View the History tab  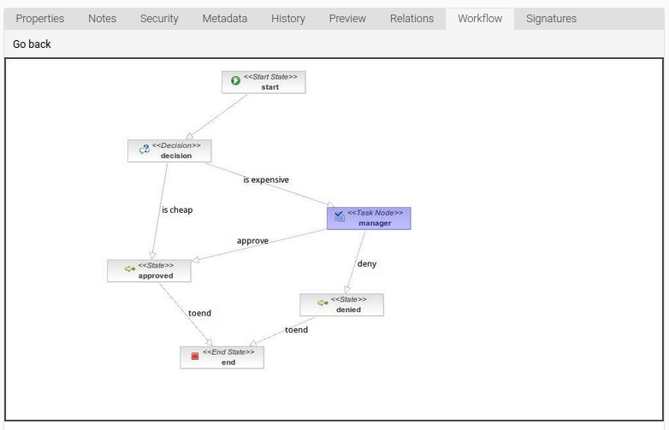tap(287, 18)
